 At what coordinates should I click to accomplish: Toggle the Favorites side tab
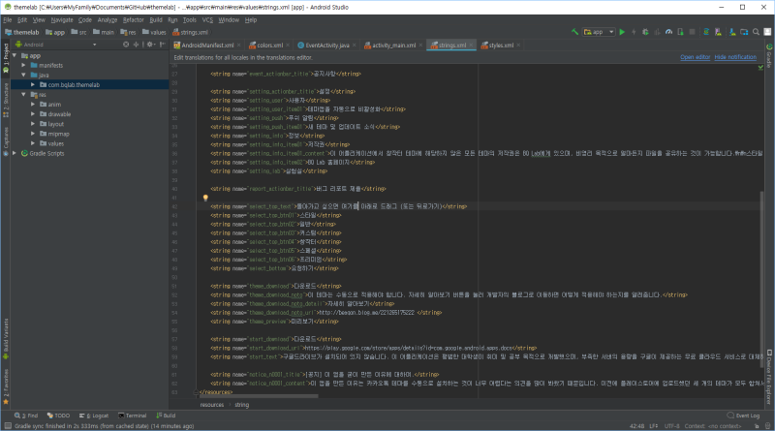(6, 387)
